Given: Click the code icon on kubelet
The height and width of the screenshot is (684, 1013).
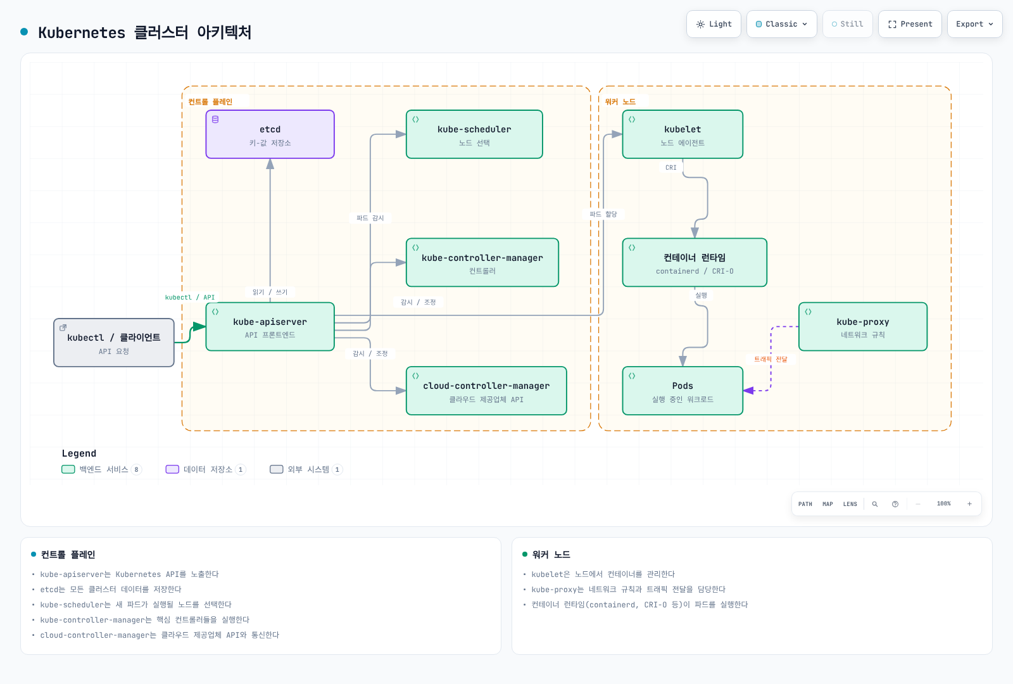Looking at the screenshot, I should coord(632,119).
